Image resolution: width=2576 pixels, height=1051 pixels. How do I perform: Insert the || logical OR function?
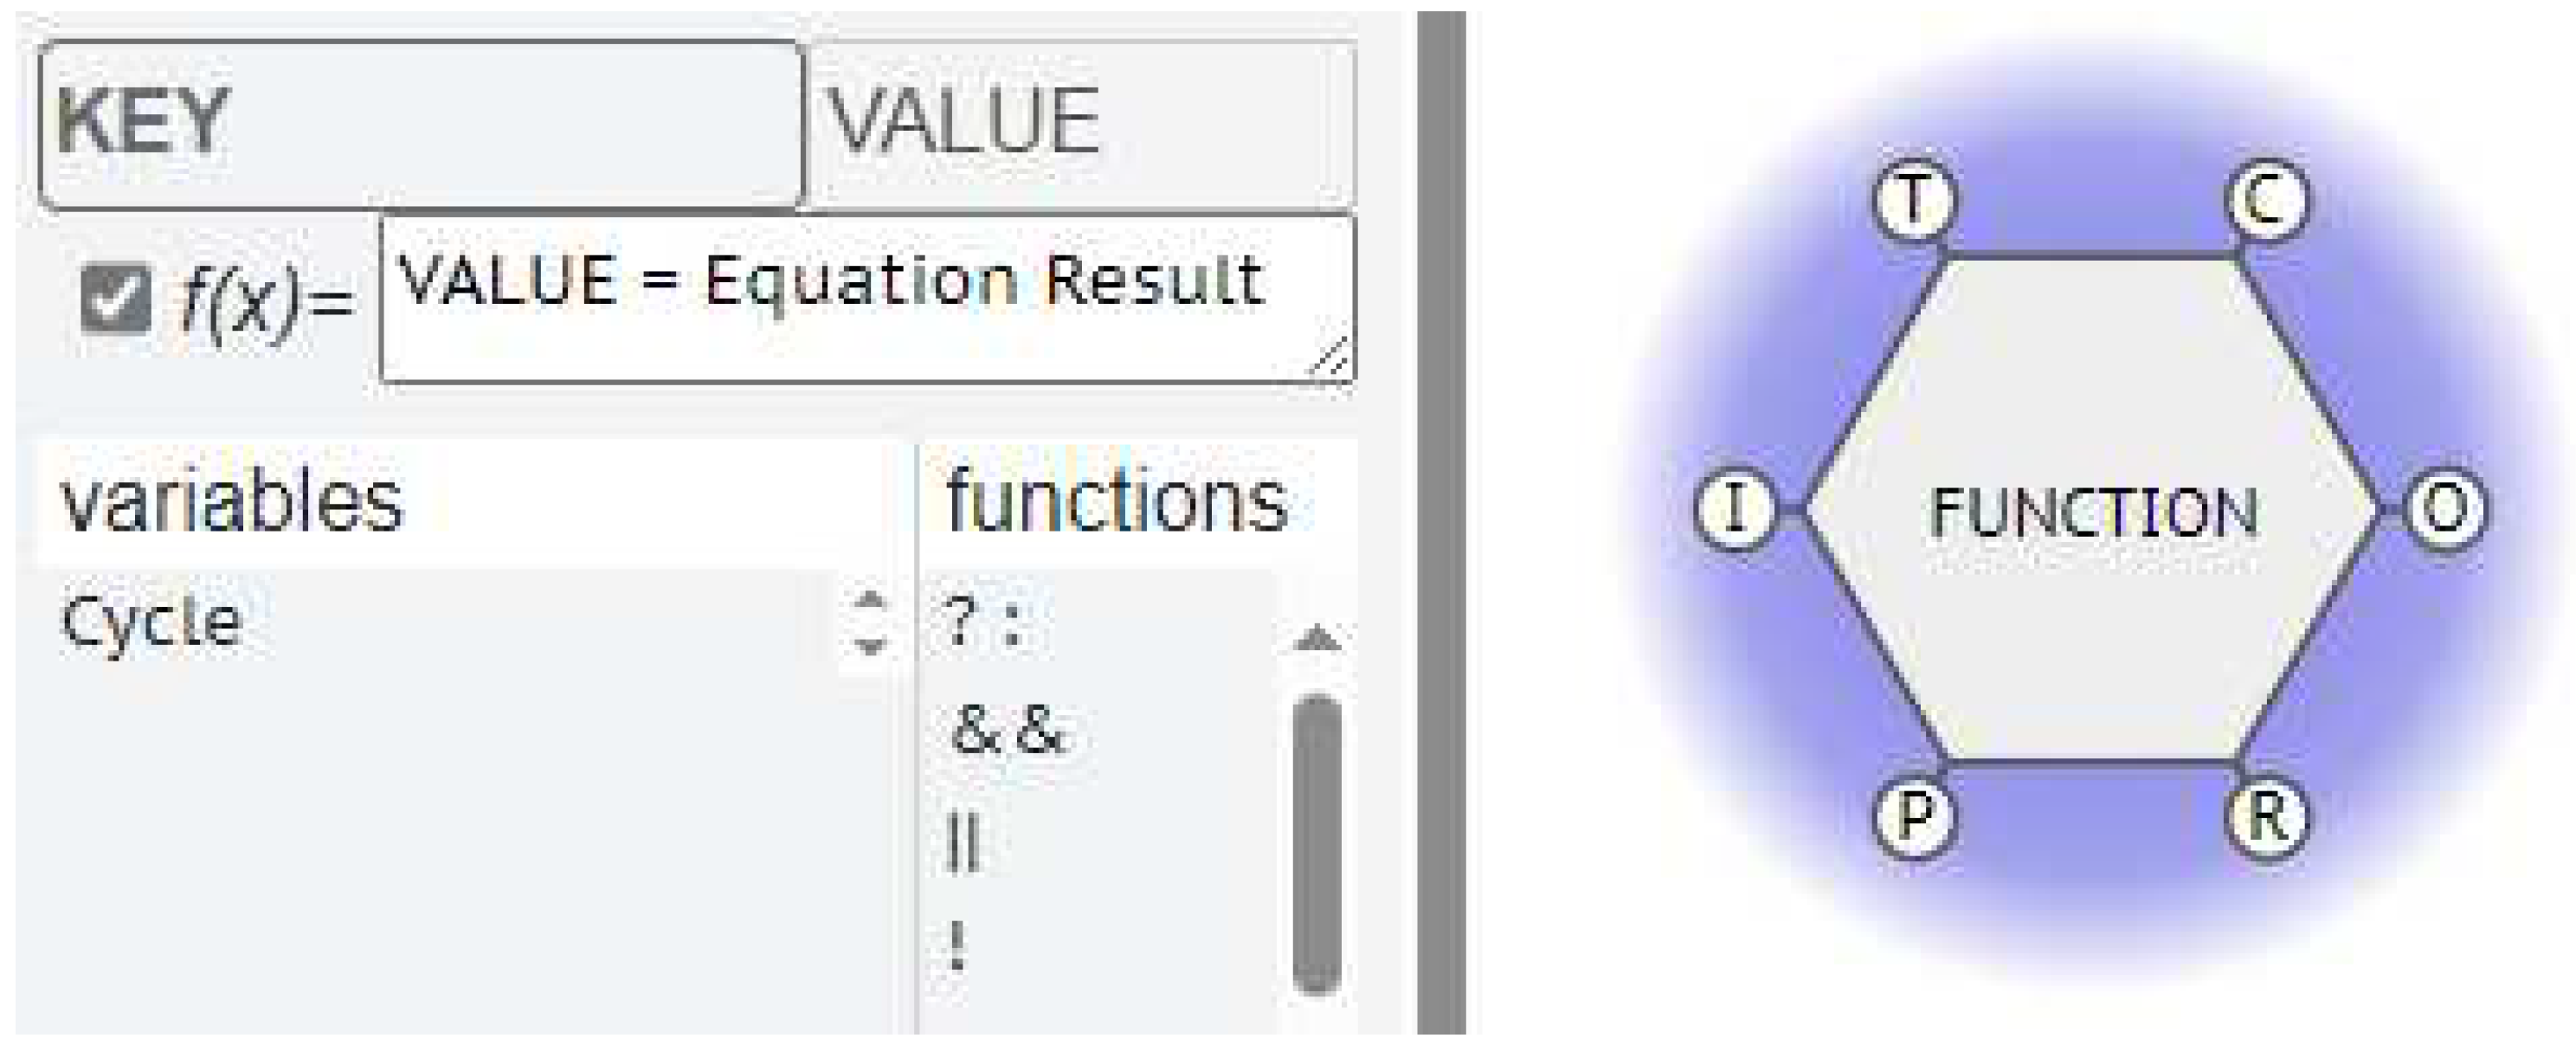pos(962,842)
